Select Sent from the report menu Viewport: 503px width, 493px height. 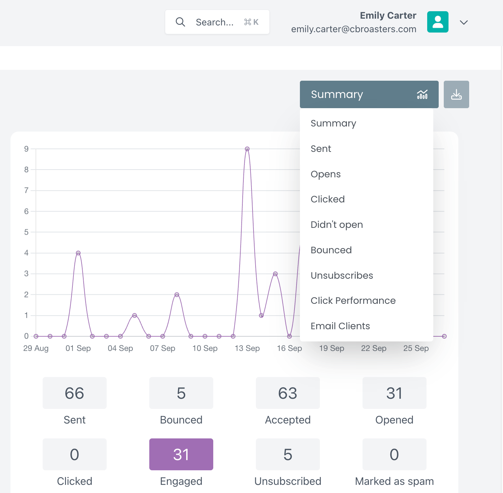tap(321, 149)
